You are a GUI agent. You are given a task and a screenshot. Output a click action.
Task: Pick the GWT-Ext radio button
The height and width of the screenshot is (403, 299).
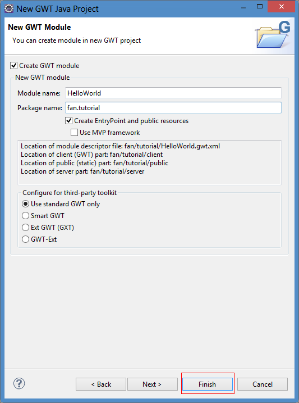[25, 239]
